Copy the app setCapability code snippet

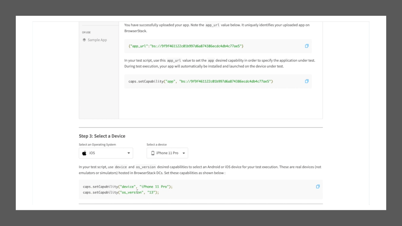307,81
